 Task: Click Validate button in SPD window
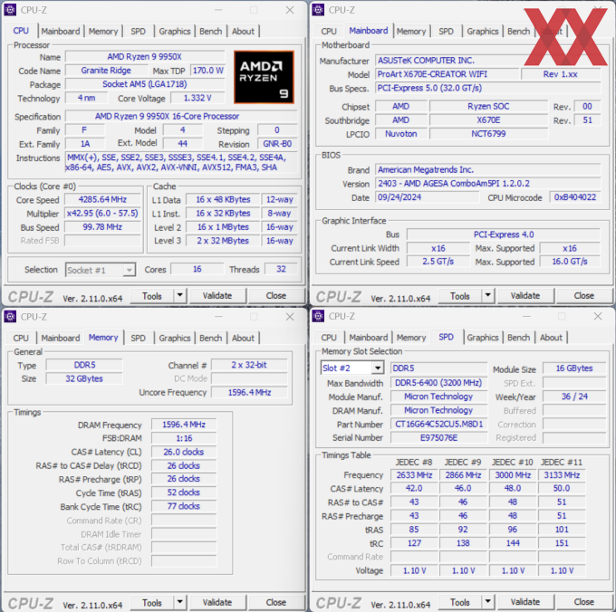tap(525, 602)
